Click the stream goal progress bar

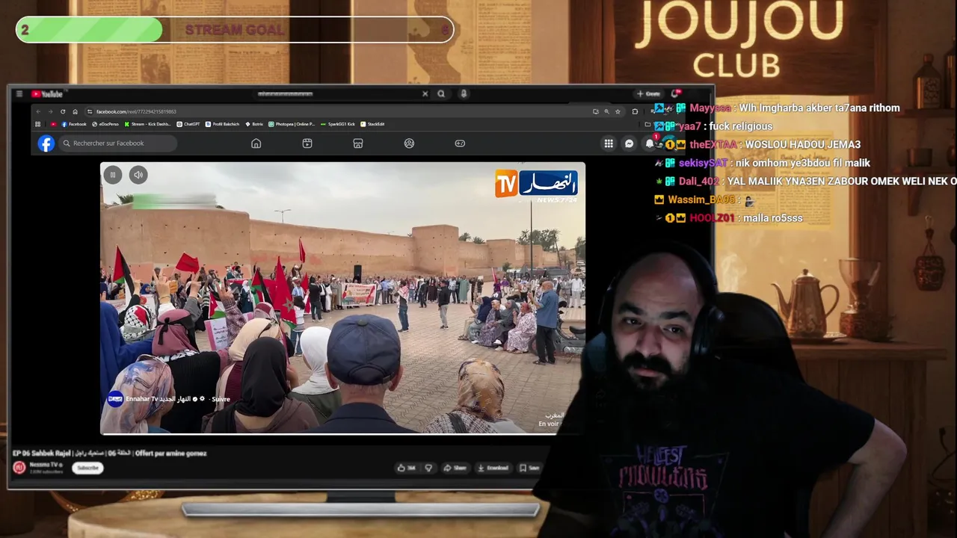(235, 30)
